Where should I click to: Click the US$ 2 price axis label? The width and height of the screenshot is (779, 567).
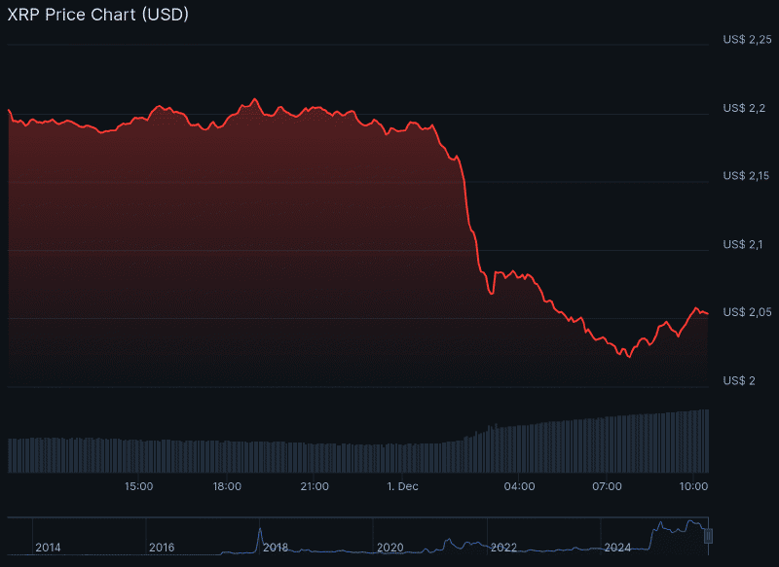pos(739,380)
